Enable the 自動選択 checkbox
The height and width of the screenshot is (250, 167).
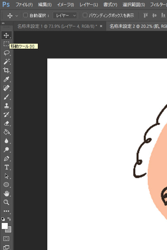pyautogui.click(x=25, y=15)
